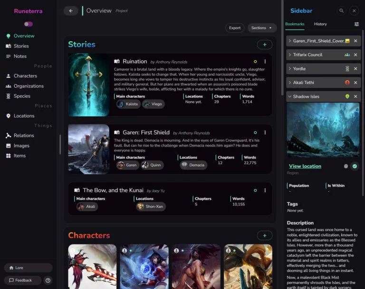Expand the Trifarix Council bookmark
The image size is (365, 289).
290,55
